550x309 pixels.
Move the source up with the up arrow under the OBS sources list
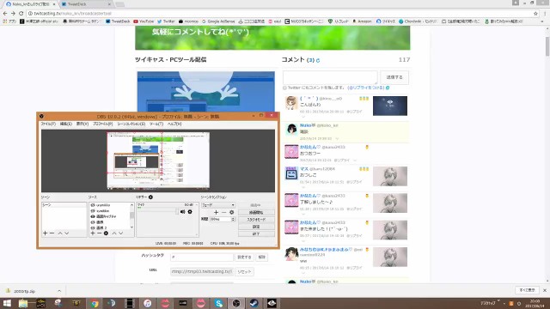pyautogui.click(x=114, y=233)
